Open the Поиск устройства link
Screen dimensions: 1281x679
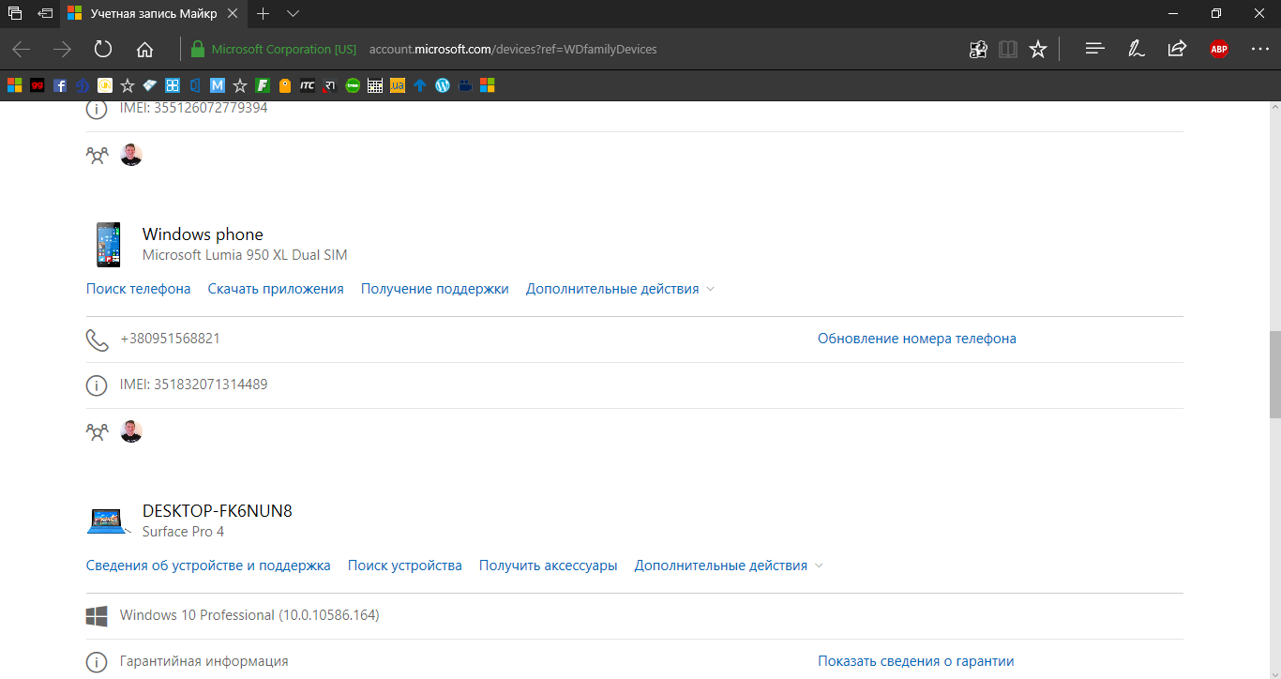click(405, 566)
